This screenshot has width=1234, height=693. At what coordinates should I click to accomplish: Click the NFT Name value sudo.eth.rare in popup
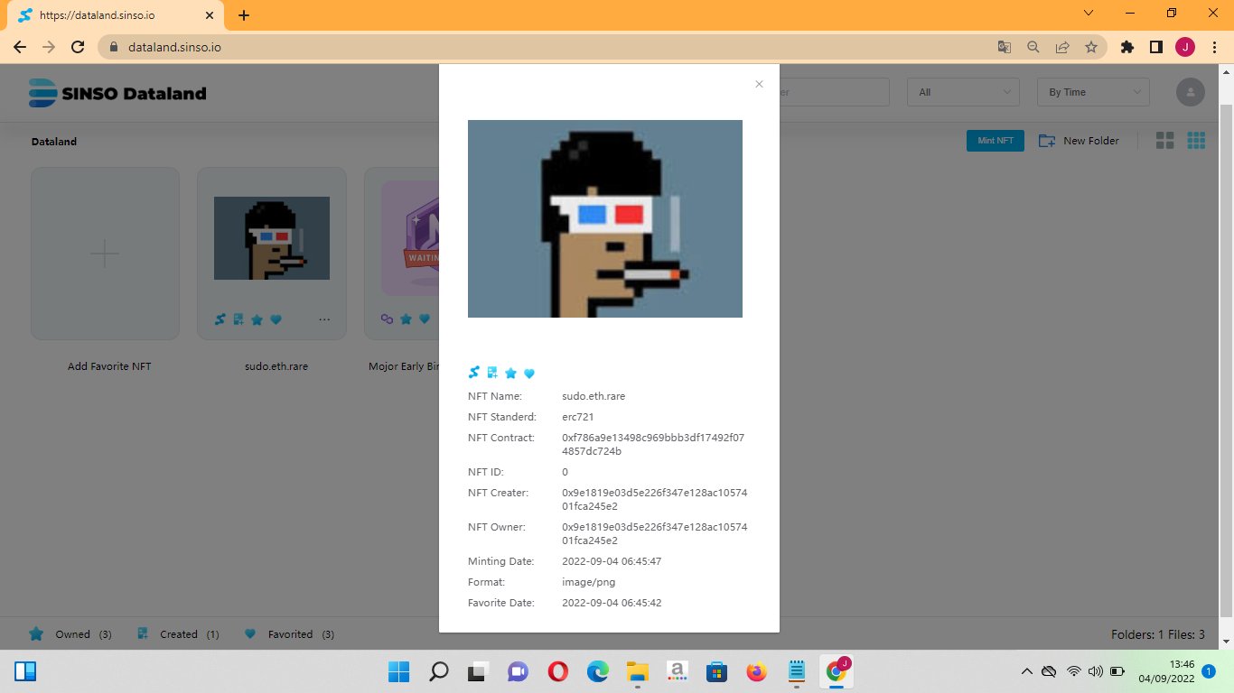pyautogui.click(x=594, y=396)
